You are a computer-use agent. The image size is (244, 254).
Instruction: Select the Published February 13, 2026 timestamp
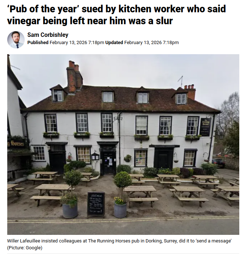click(x=66, y=43)
